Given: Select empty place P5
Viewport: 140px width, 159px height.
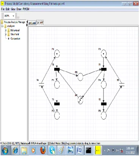Looking at the screenshot, I should tap(104, 115).
